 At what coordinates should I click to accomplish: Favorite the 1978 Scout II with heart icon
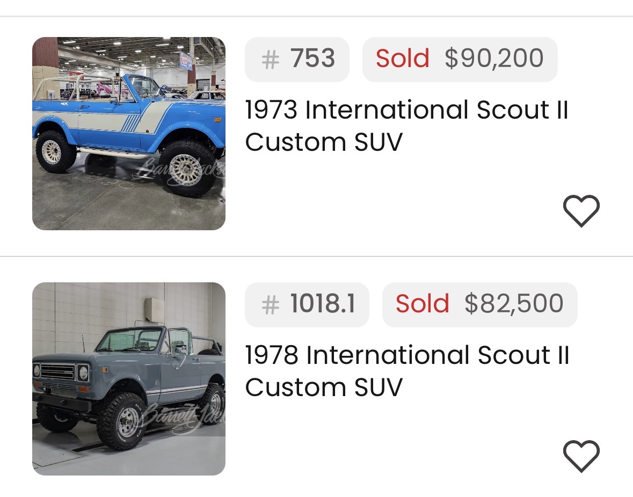pyautogui.click(x=581, y=456)
